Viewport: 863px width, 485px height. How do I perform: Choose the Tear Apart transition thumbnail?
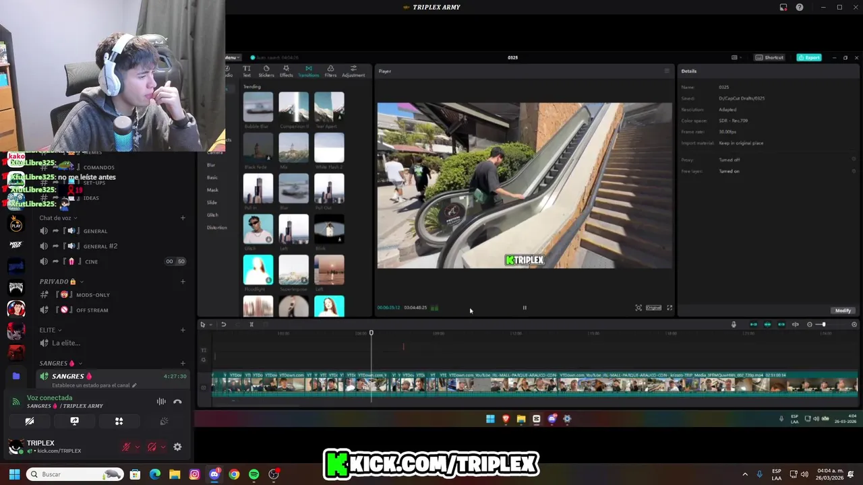329,107
